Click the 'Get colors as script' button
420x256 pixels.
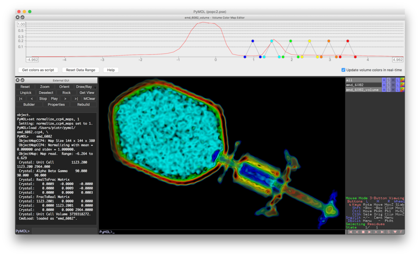[x=38, y=70]
